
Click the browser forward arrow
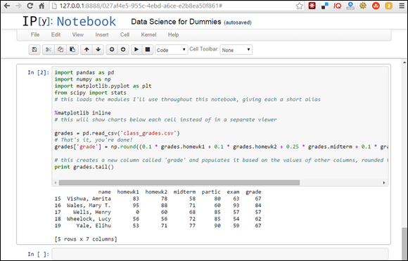(18, 6)
